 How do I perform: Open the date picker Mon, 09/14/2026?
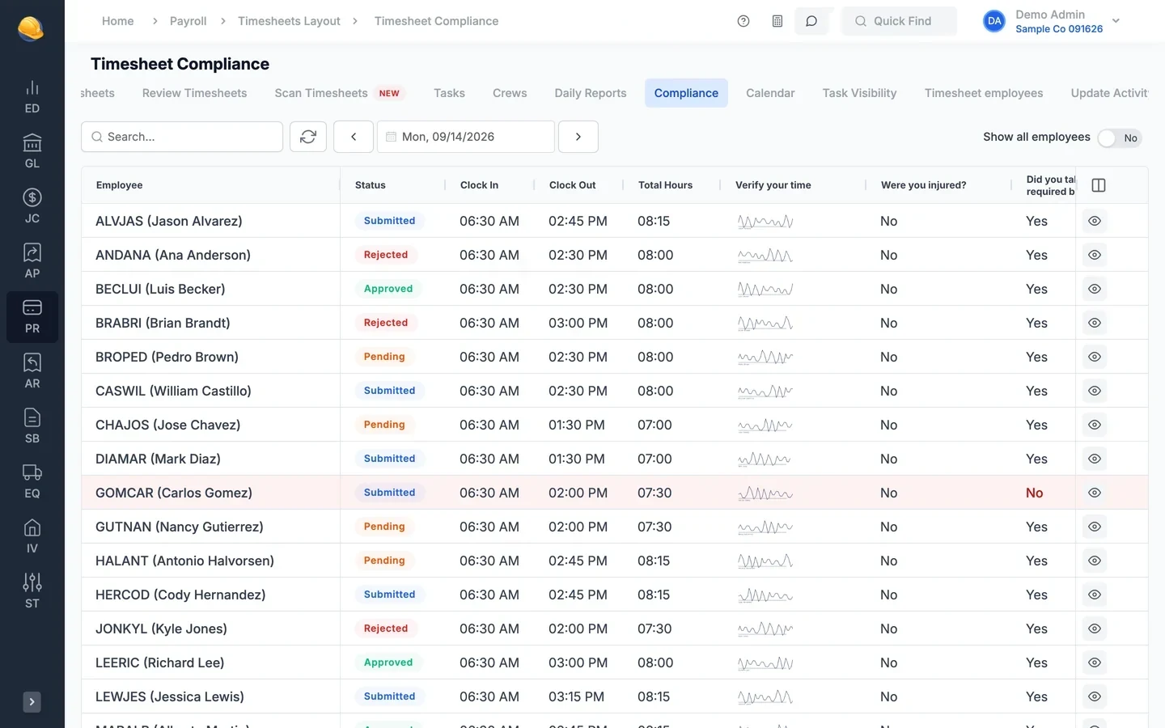point(466,137)
